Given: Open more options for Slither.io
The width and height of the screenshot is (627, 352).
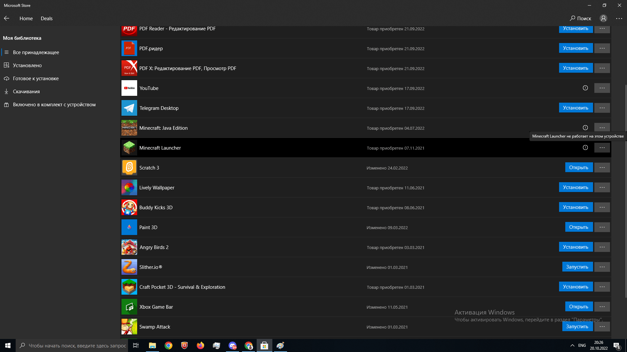Looking at the screenshot, I should 602,267.
